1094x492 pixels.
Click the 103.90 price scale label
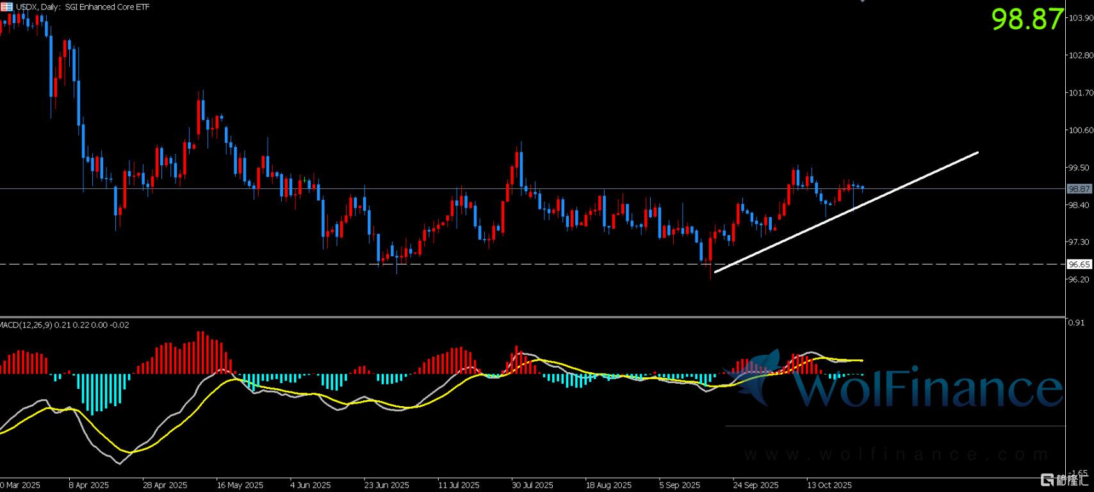pos(1081,18)
